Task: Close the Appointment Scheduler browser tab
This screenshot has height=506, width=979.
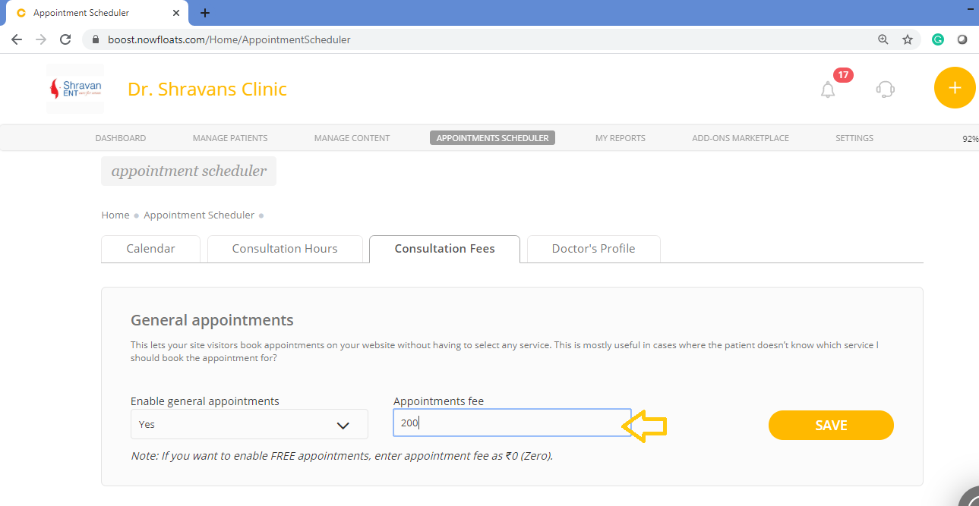Action: 176,13
